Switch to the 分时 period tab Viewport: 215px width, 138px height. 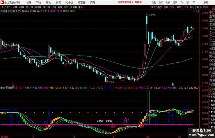(x=7, y=7)
